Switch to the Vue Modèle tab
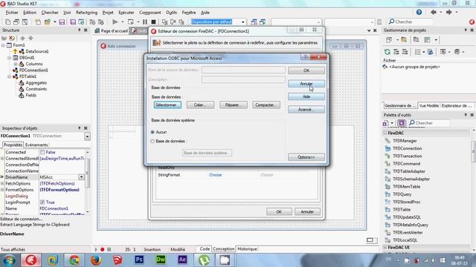Image resolution: width=476 pixels, height=267 pixels. (428, 105)
